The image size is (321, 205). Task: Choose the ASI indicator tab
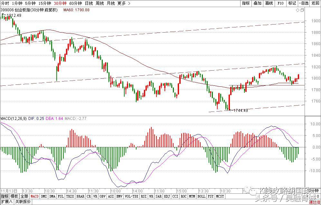111,196
